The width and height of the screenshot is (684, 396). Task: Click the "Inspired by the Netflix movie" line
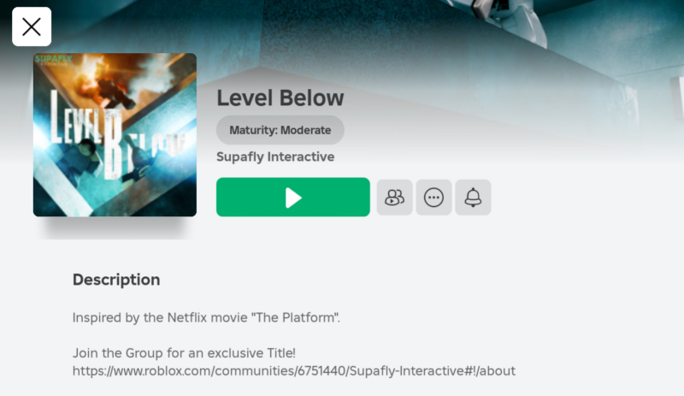pos(206,317)
